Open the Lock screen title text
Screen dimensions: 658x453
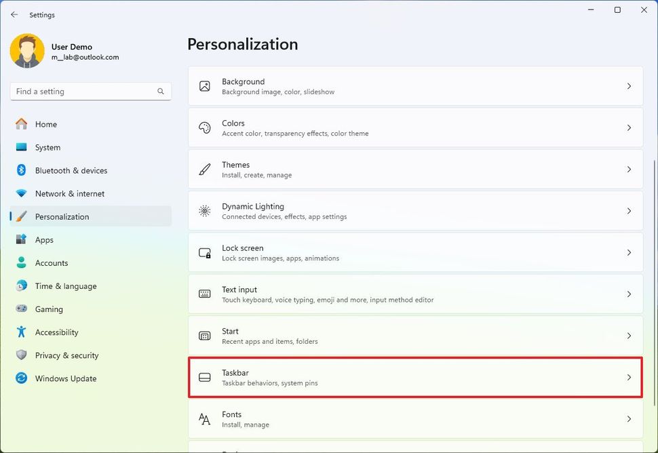coord(243,248)
